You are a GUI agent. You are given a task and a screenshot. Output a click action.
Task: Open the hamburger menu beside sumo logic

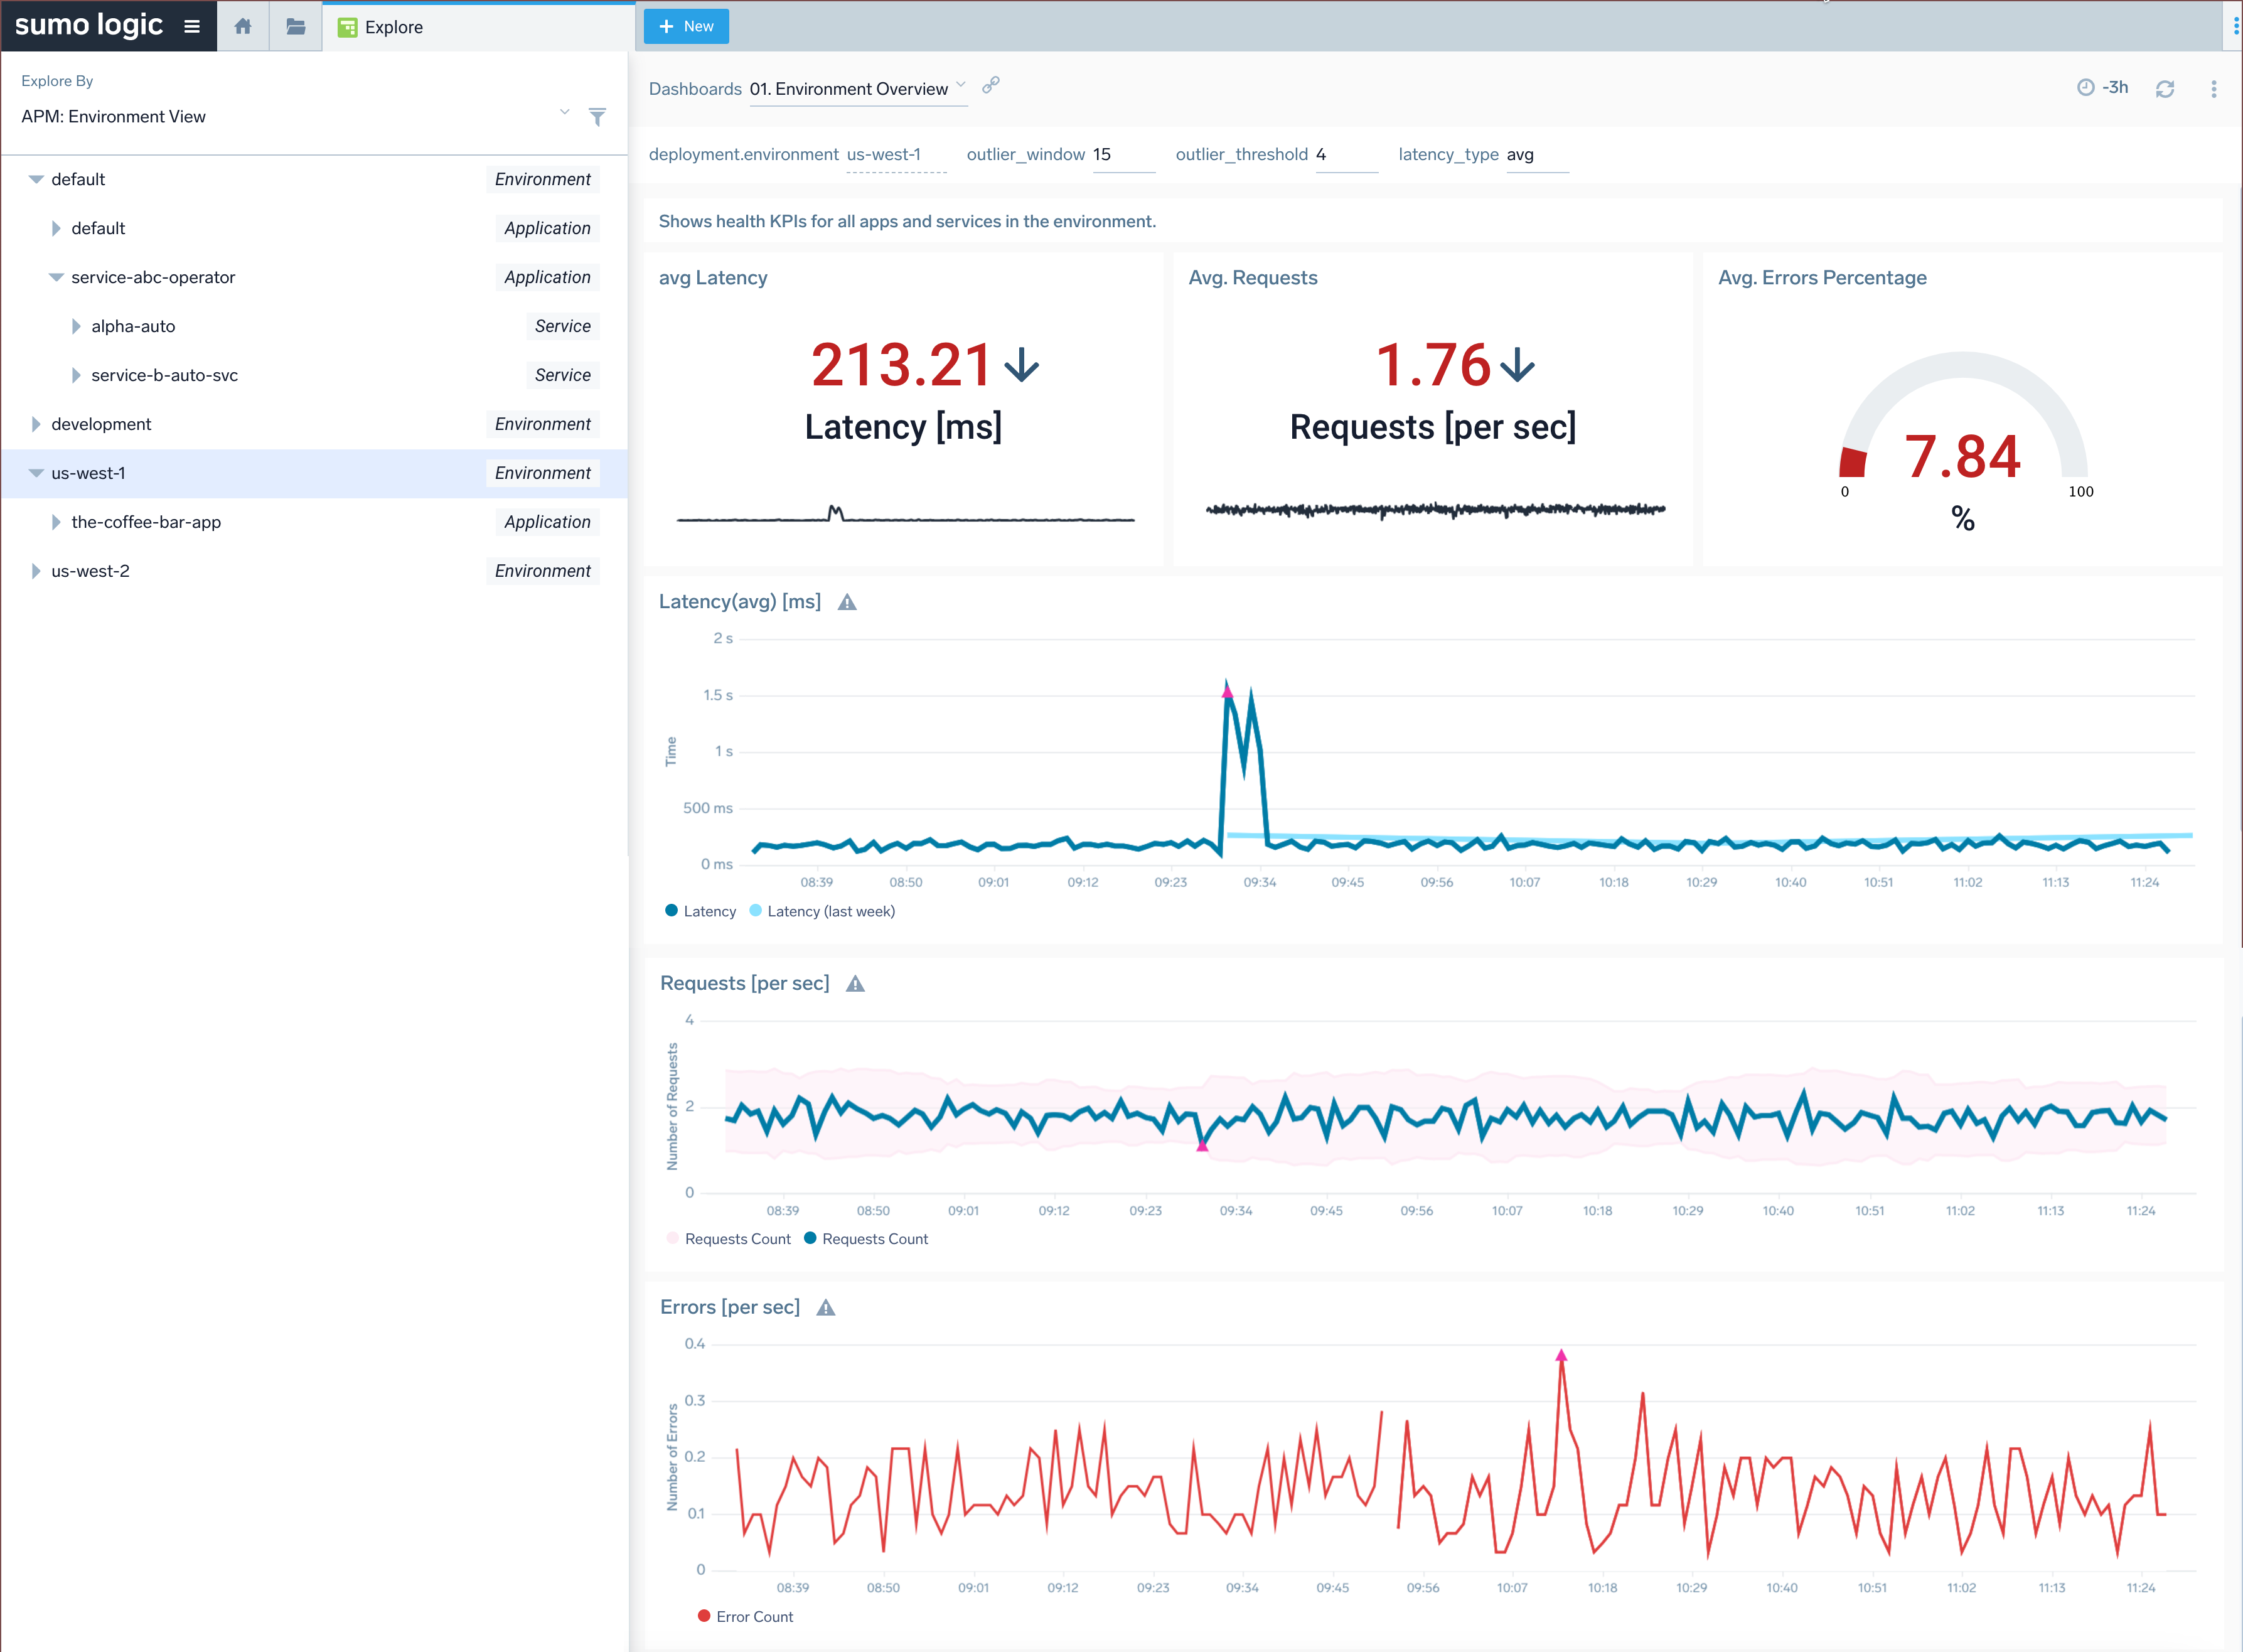(x=192, y=27)
